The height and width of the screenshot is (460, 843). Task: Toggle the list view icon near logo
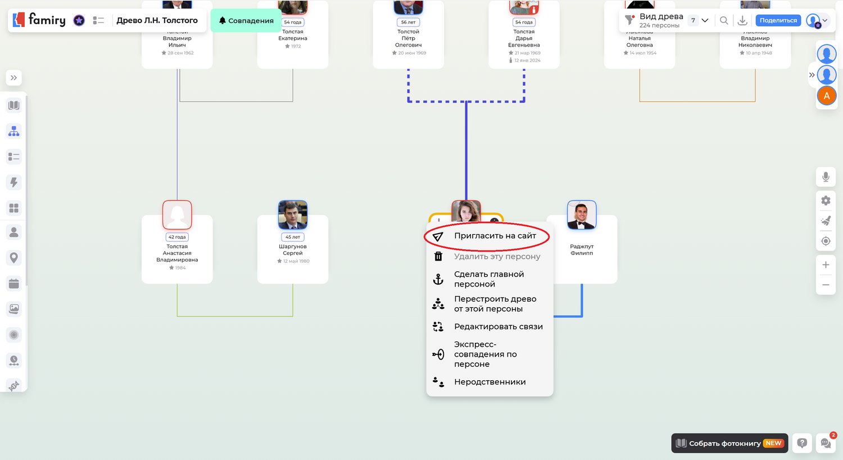click(x=98, y=20)
